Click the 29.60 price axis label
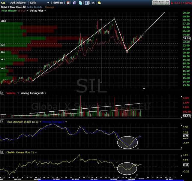The width and height of the screenshot is (192, 181). [186, 13]
